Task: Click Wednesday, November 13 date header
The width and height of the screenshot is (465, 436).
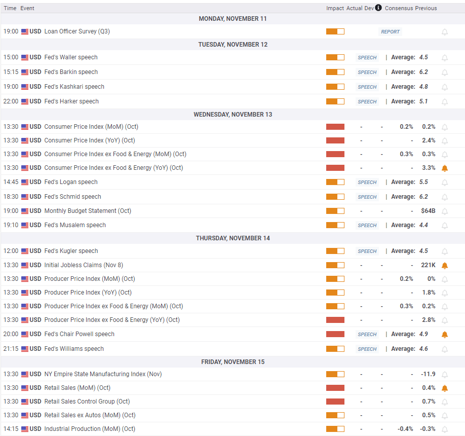Action: [x=233, y=115]
